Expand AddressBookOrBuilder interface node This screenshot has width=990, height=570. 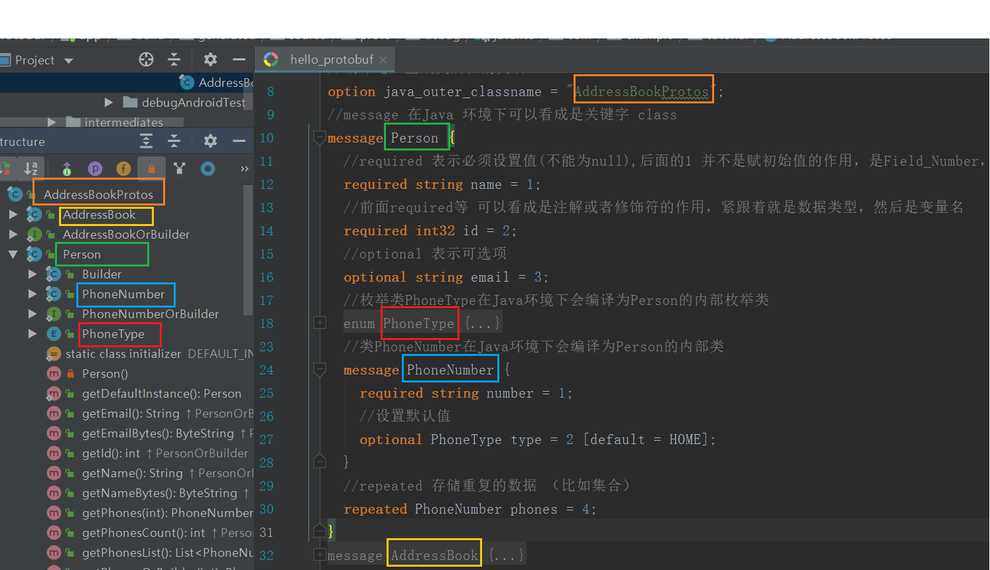(x=13, y=234)
